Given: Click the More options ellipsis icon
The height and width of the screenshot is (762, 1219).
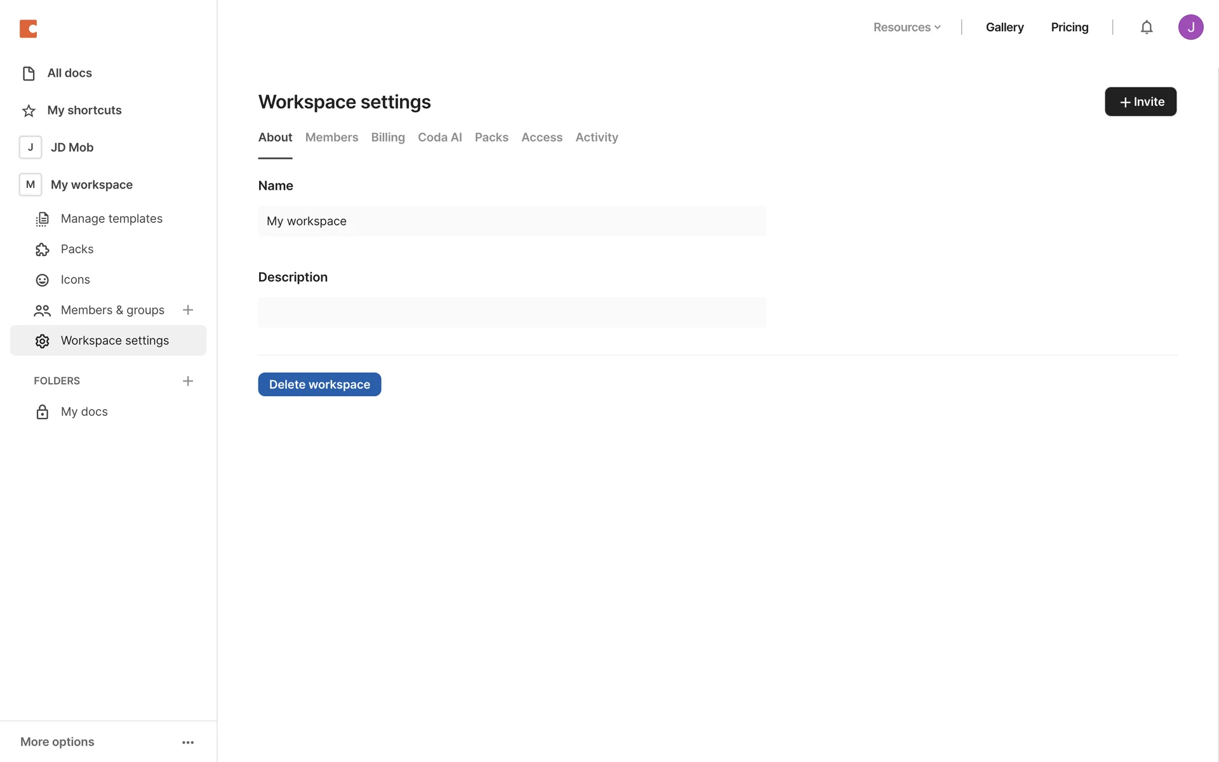Looking at the screenshot, I should 188,742.
